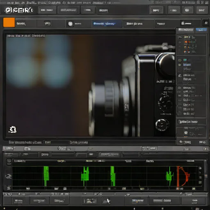Screen dimensions: 210x210
Task: Click the application logo at the top-left
Action: point(19,10)
